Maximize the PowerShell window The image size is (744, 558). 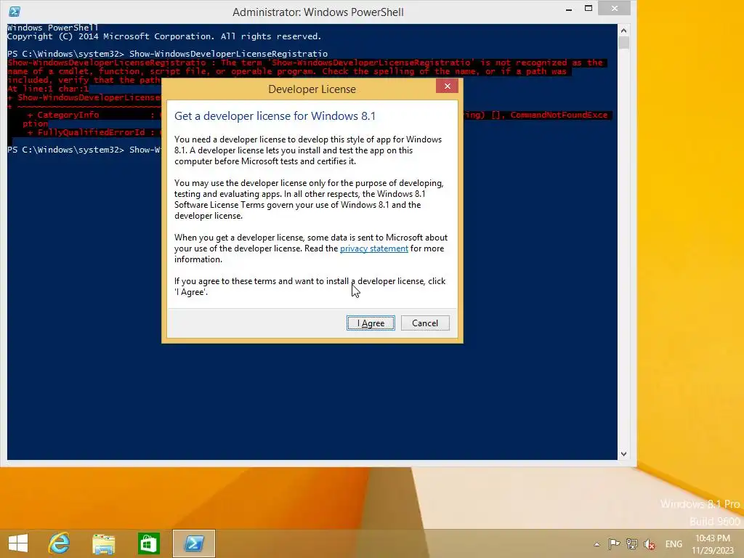[x=589, y=9]
